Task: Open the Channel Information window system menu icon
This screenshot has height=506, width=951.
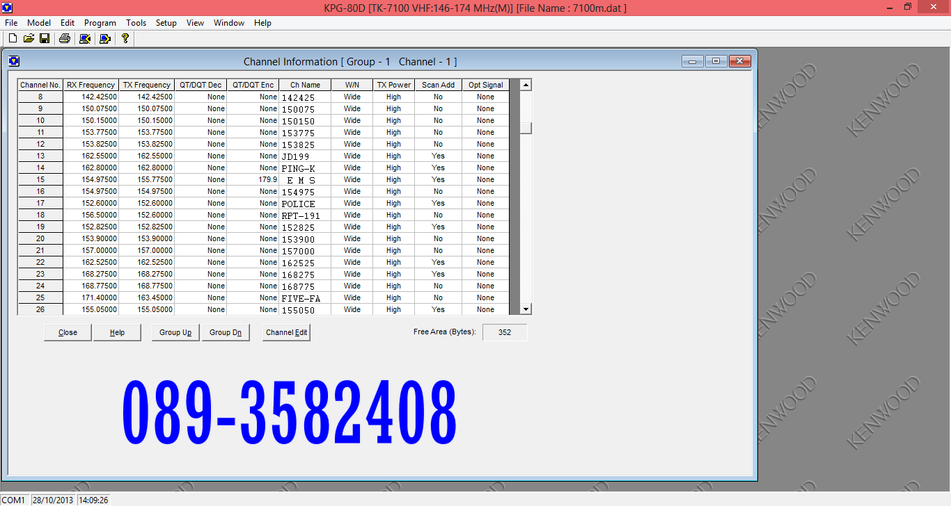Action: pos(14,61)
